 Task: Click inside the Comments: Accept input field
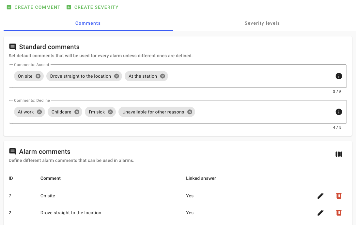click(248, 76)
